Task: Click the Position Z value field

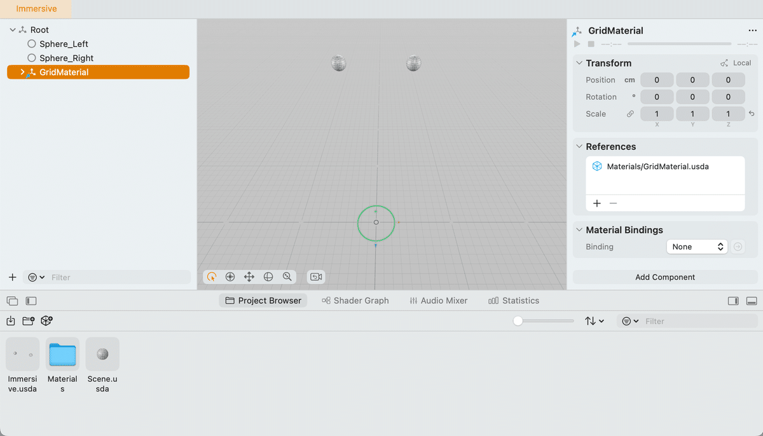Action: (728, 80)
